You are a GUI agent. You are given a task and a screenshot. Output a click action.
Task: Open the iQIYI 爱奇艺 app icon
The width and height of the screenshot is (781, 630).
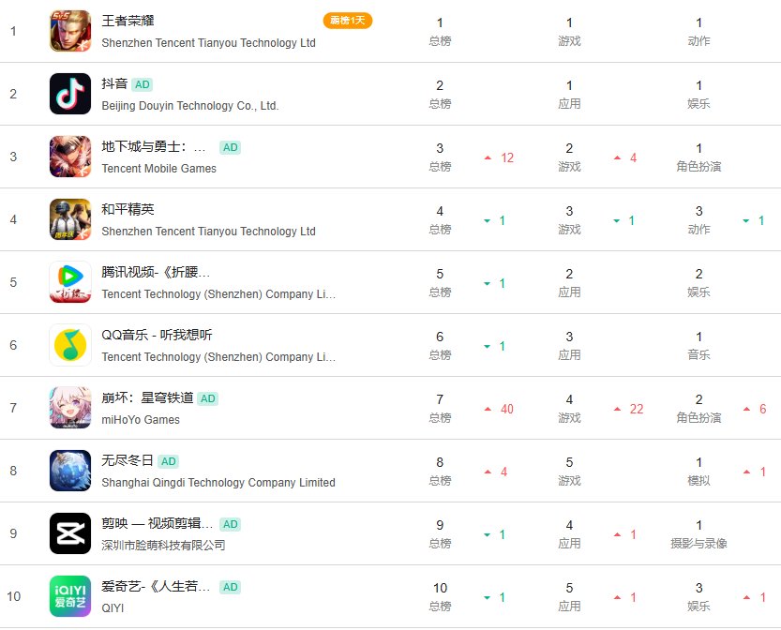pyautogui.click(x=70, y=596)
